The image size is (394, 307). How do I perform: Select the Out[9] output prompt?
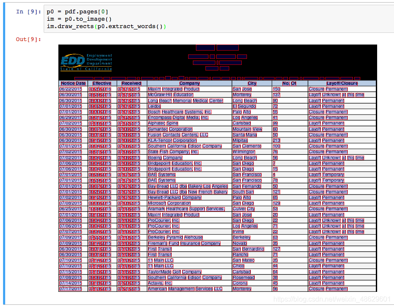pyautogui.click(x=29, y=39)
